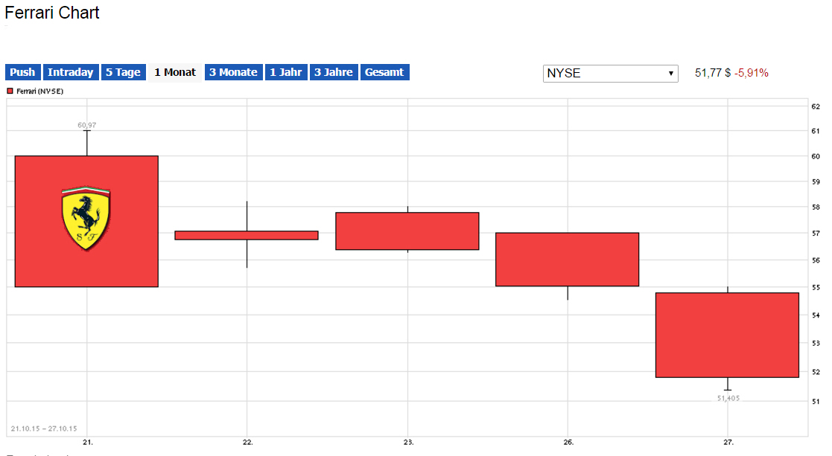Click the Ferrari (NYSE) legend label
Image resolution: width=832 pixels, height=456 pixels.
[39, 91]
